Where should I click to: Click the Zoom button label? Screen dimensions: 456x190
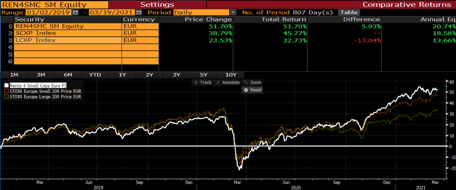(x=256, y=82)
